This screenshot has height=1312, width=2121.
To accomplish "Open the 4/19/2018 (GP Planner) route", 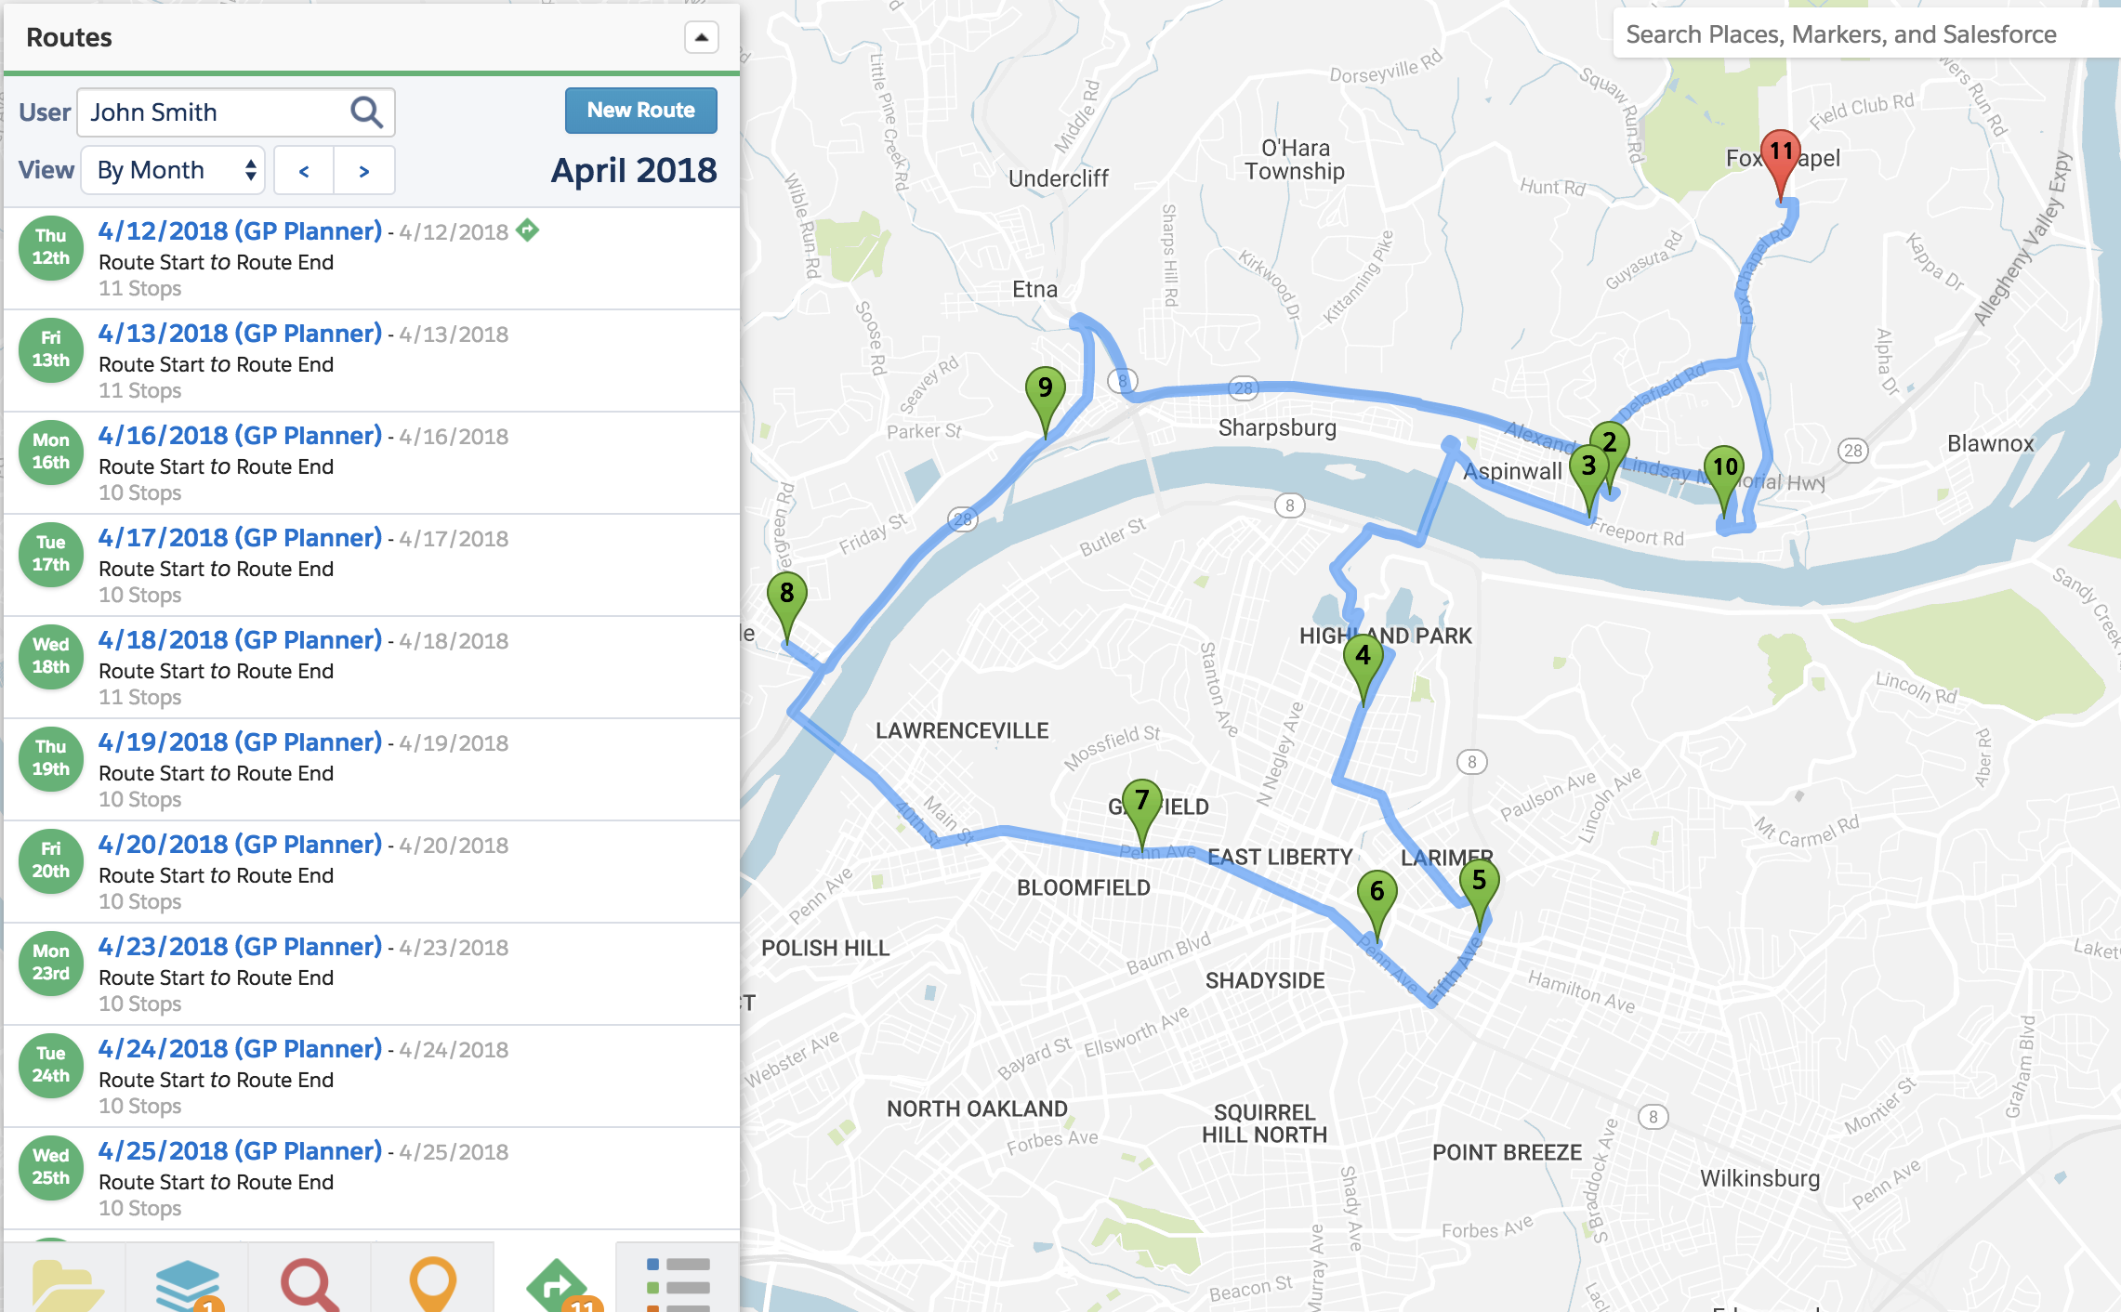I will pyautogui.click(x=240, y=741).
